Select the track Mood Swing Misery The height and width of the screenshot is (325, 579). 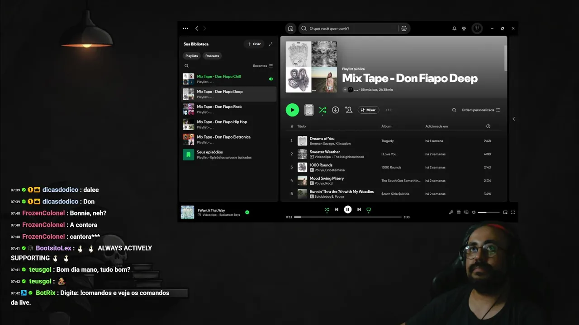click(327, 178)
